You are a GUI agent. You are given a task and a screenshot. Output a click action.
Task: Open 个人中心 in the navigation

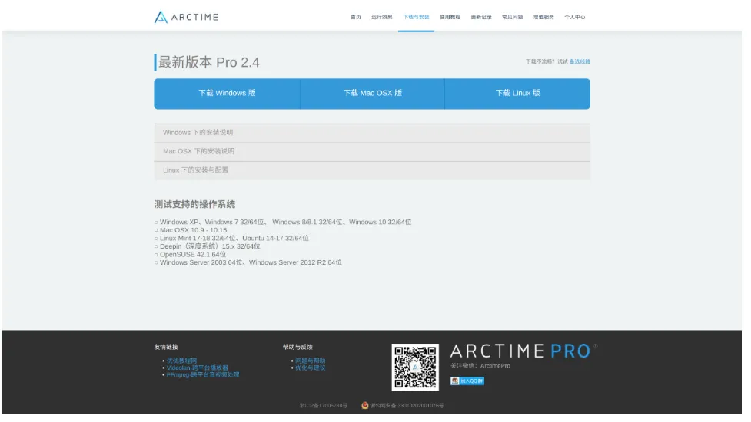575,17
